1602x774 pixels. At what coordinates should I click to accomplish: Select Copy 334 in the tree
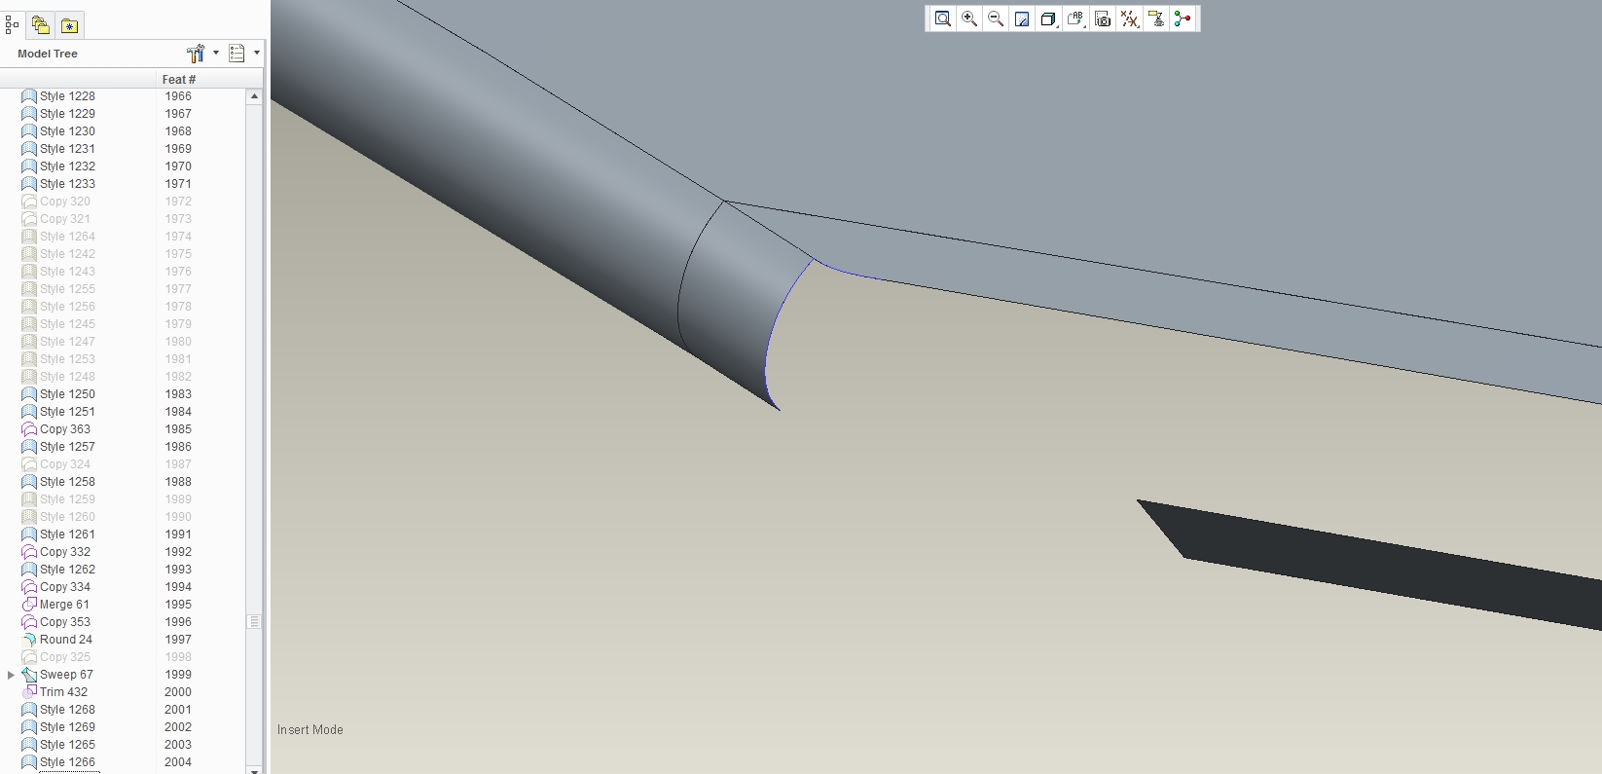64,587
